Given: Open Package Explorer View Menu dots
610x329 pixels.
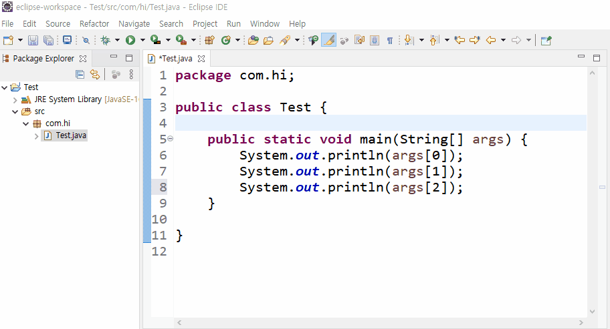Looking at the screenshot, I should tap(131, 74).
